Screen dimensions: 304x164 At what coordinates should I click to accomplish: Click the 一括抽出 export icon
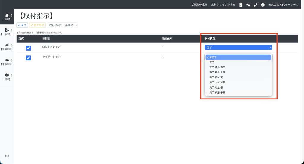coord(7,30)
